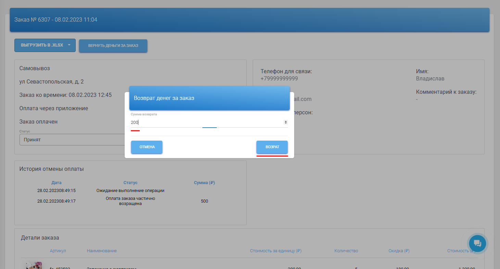Click the phone number +79999999999
Screen dimensions: 500x269
(279, 78)
